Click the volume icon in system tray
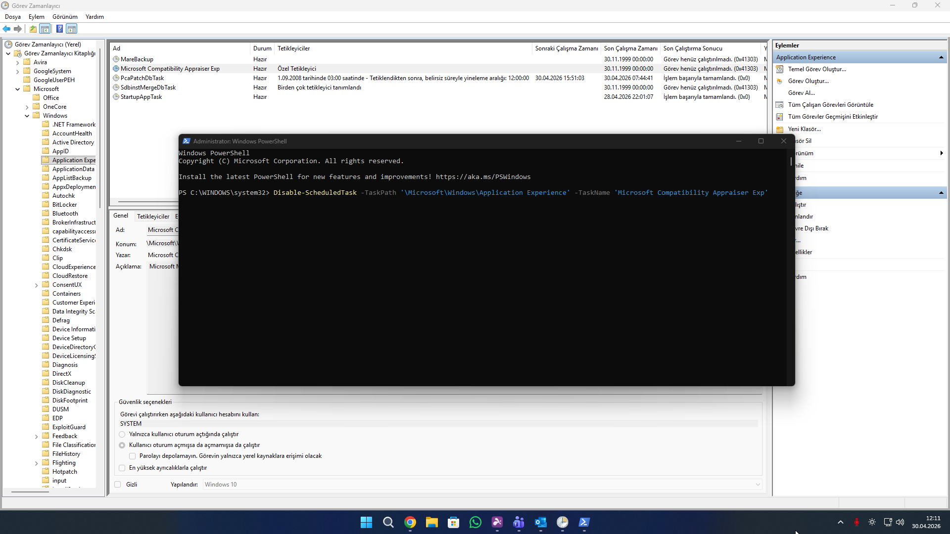950x534 pixels. point(900,522)
